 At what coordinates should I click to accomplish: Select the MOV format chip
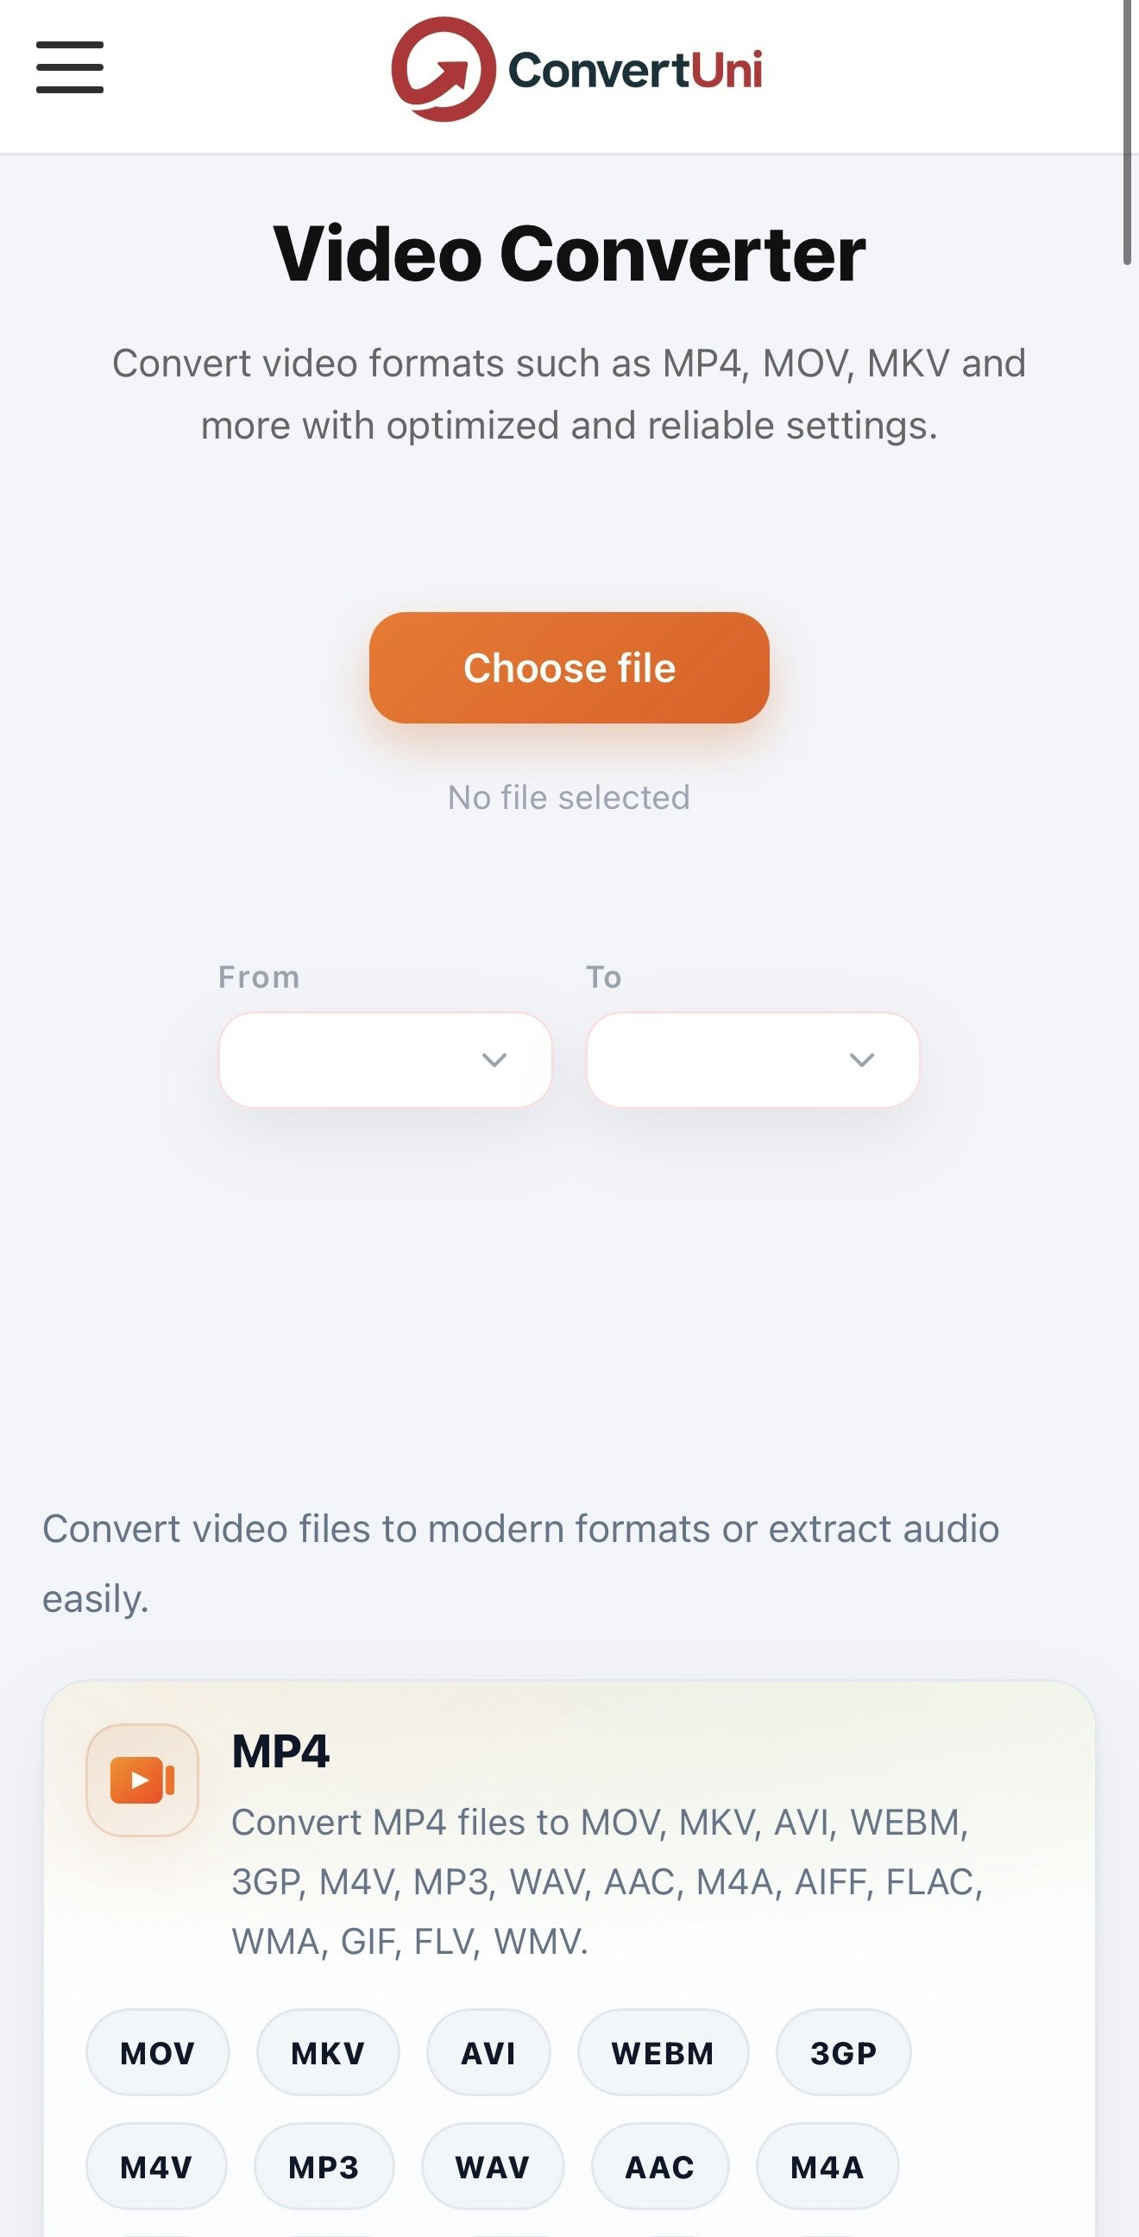[x=157, y=2053]
